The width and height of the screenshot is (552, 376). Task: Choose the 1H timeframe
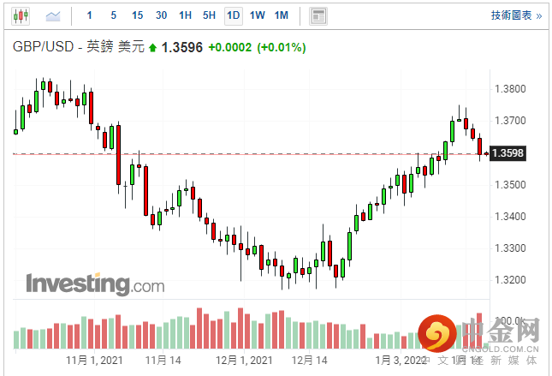pos(186,15)
